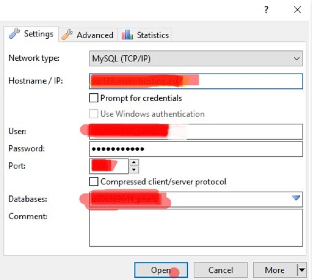Focus the Password input field
Screen dimensions: 312x280
[x=196, y=149]
